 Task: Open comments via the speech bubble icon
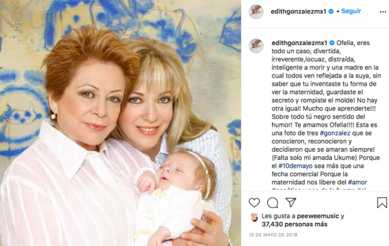click(272, 202)
